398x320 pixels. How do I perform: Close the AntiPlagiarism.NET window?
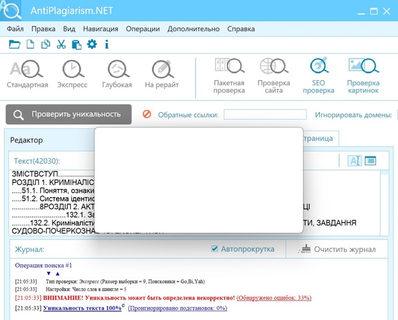pos(386,11)
